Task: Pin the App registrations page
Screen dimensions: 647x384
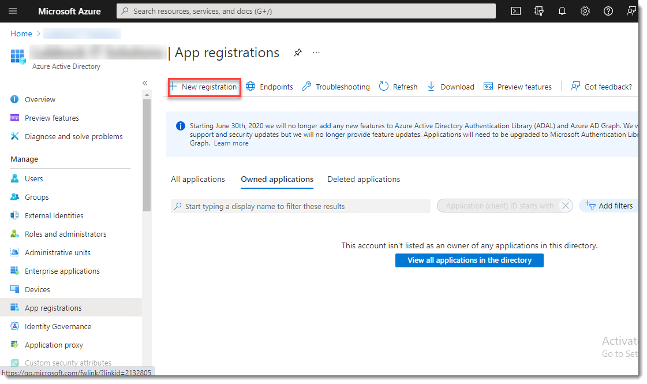Action: 297,53
